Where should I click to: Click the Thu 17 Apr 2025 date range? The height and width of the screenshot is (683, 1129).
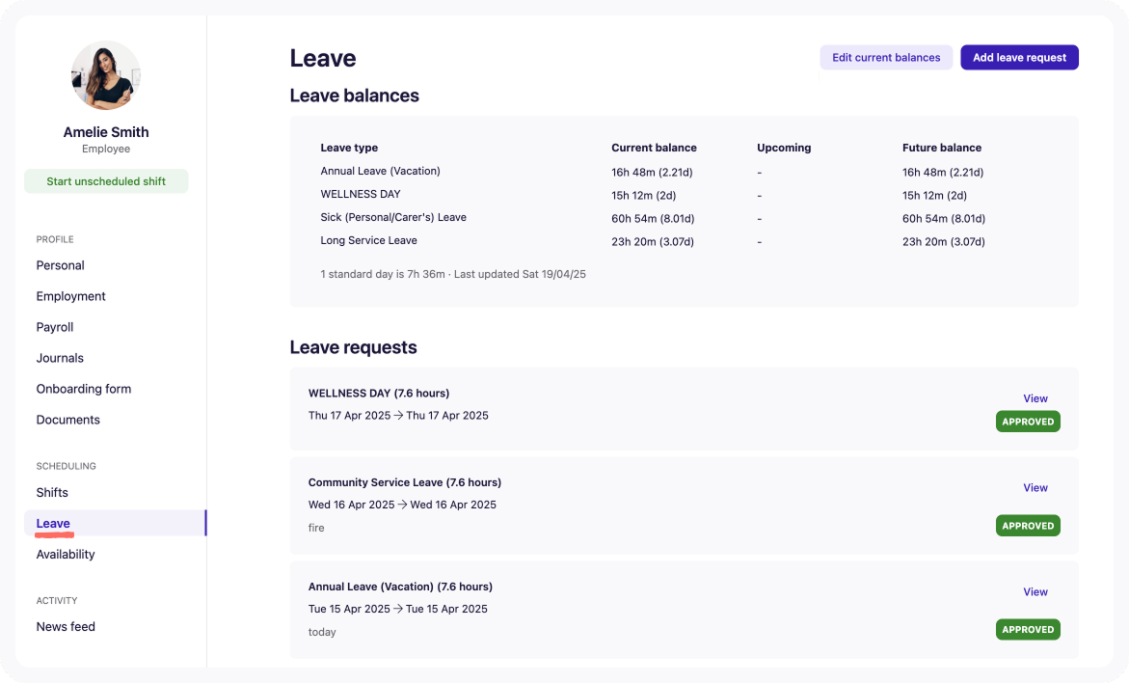pyautogui.click(x=398, y=416)
